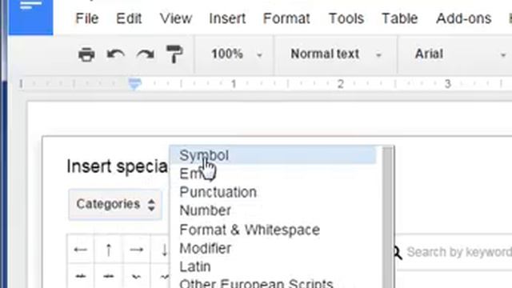Viewport: 512px width, 288px height.
Task: Select Latin in the category list
Action: pyautogui.click(x=273, y=266)
